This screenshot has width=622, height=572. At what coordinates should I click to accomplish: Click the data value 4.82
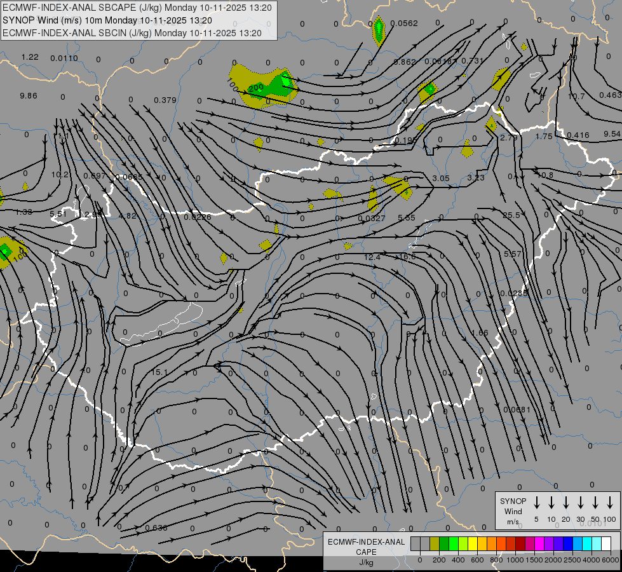[128, 216]
